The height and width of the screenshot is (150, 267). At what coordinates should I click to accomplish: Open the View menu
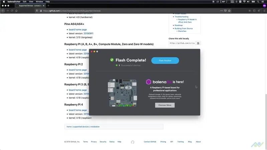[x=31, y=2]
